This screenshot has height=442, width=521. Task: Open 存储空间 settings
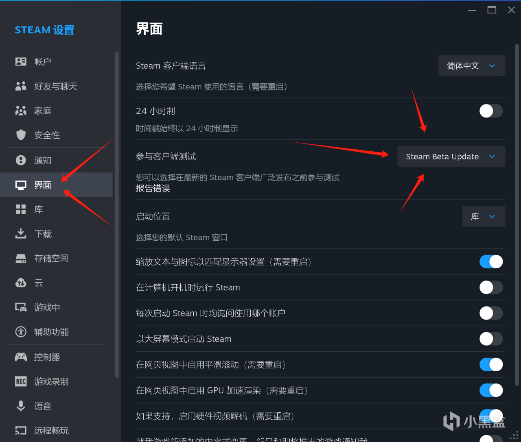click(56, 259)
